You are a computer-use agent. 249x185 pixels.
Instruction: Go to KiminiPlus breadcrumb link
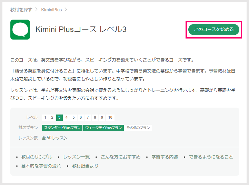pos(51,10)
